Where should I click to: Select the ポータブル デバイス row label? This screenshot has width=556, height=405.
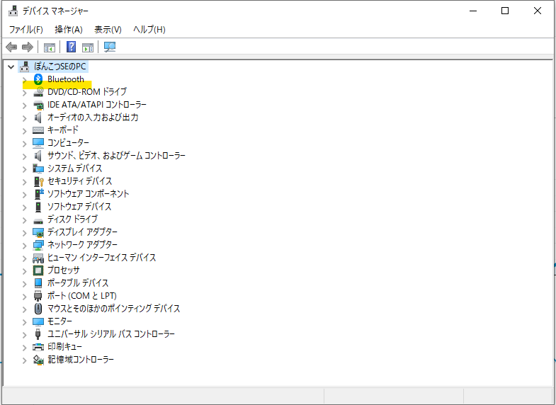(78, 283)
